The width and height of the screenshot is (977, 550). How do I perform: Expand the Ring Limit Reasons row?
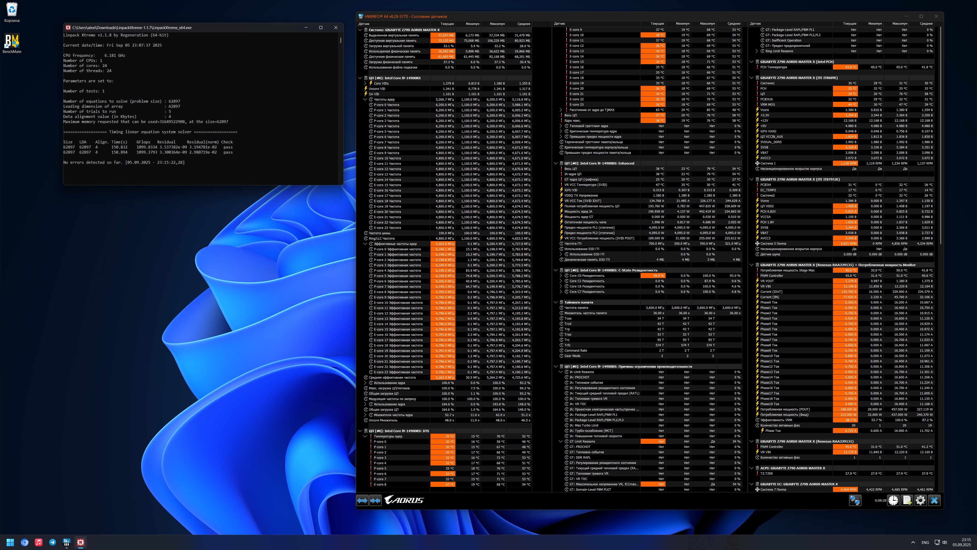757,51
